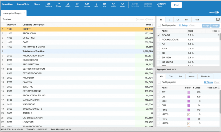Open the Share menu
The width and height of the screenshot is (221, 132).
tap(37, 5)
